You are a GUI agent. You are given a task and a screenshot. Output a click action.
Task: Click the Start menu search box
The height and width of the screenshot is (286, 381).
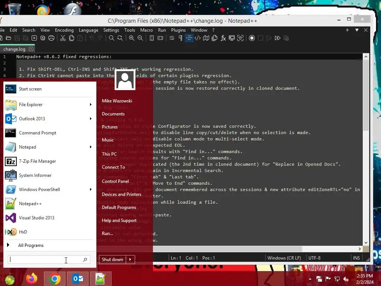pyautogui.click(x=49, y=260)
